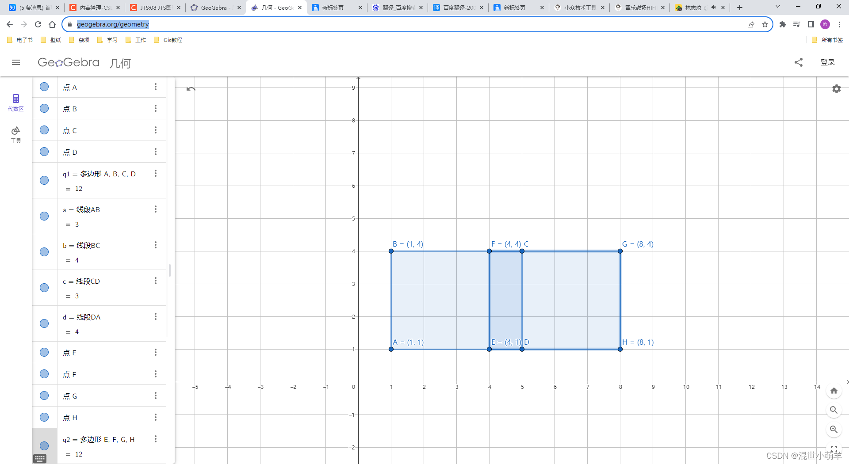The image size is (849, 464).
Task: Click point D on the graph
Action: click(x=522, y=349)
